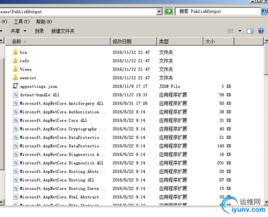Image resolution: width=268 pixels, height=217 pixels.
Task: Click the search magnifier icon
Action: pos(264,11)
